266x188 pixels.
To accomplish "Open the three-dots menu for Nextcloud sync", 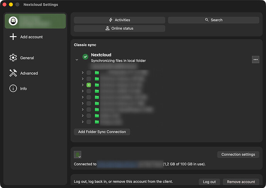I will (x=256, y=60).
